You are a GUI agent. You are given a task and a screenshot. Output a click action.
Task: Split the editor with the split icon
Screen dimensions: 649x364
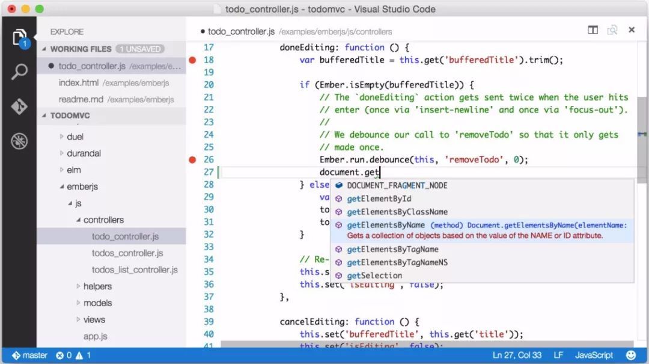593,30
